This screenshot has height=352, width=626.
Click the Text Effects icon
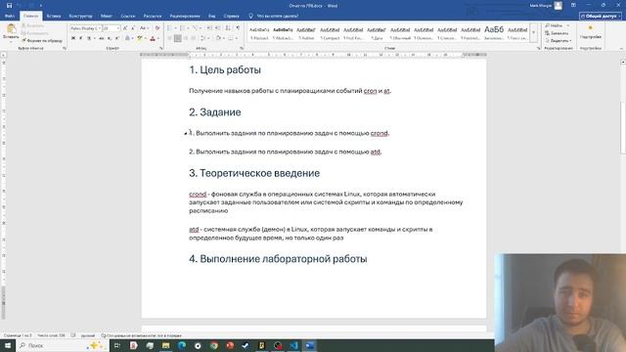[127, 38]
